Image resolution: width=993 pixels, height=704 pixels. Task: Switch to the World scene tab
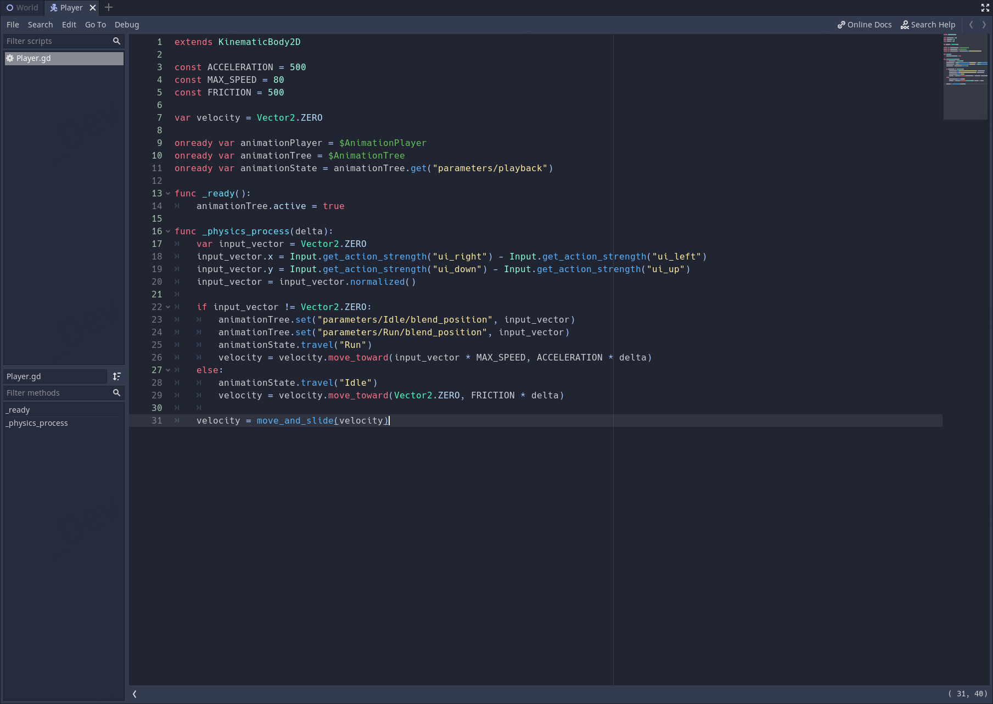22,8
